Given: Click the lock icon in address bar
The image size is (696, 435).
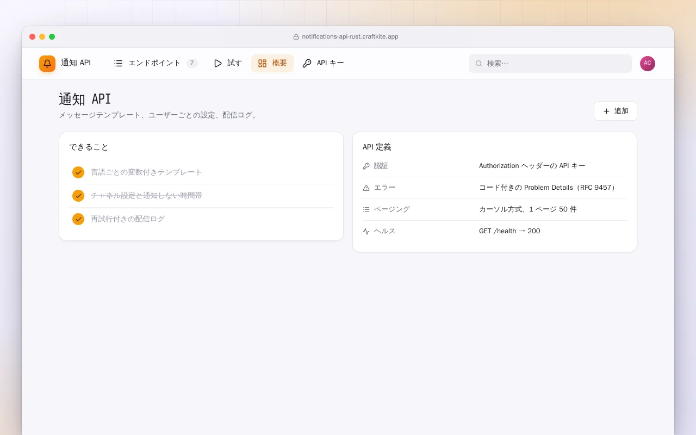Looking at the screenshot, I should click(x=296, y=37).
